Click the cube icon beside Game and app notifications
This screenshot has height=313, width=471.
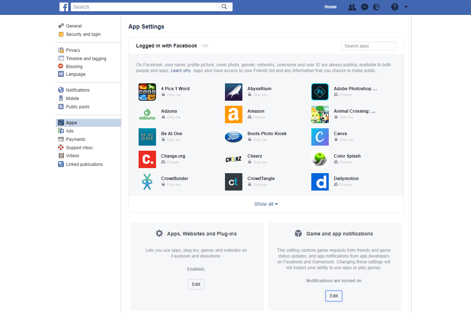(x=298, y=233)
